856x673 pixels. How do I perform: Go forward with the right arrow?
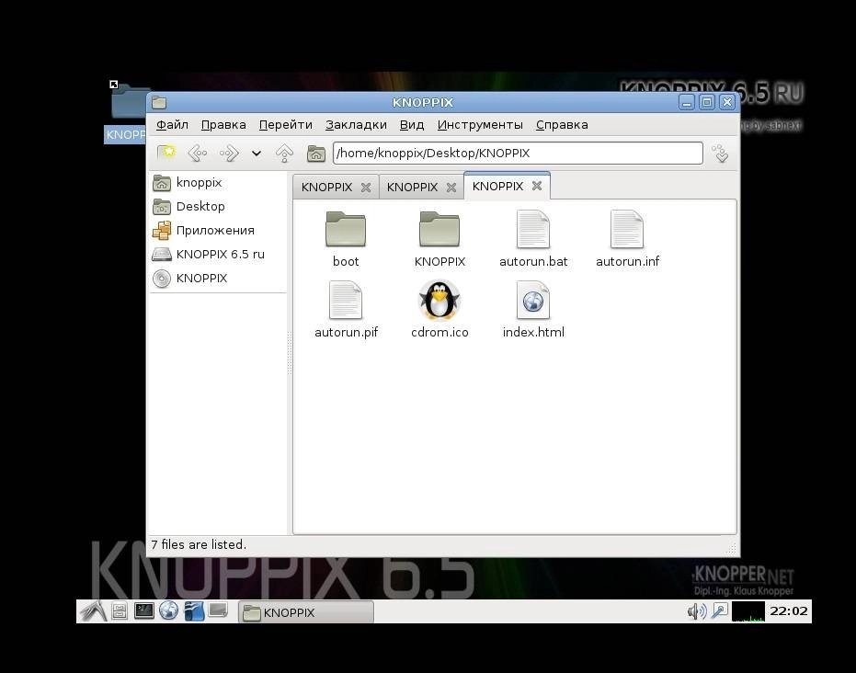click(x=229, y=154)
